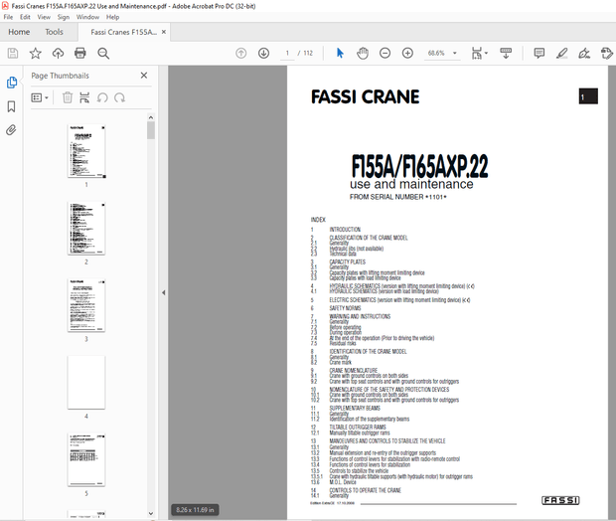Screen dimensions: 616x521
Task: Select blank page 4 thumbnail
Action: (86, 383)
